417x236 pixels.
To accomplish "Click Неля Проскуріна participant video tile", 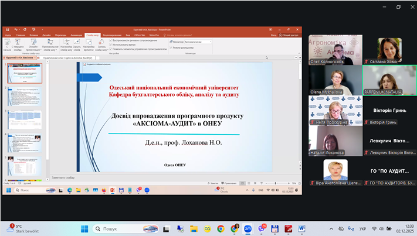I will (x=335, y=111).
